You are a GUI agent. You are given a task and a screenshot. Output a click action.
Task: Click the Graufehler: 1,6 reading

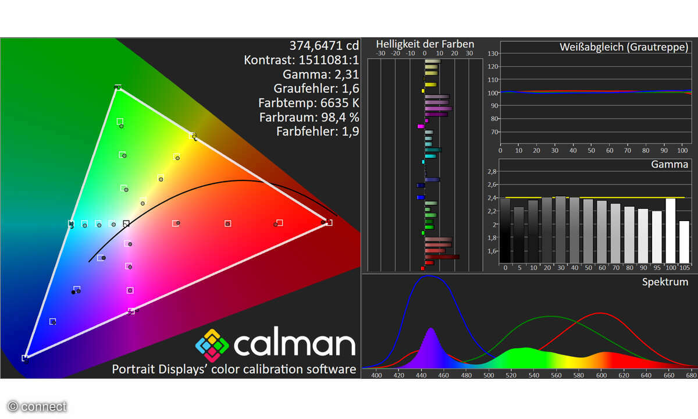[x=316, y=88]
